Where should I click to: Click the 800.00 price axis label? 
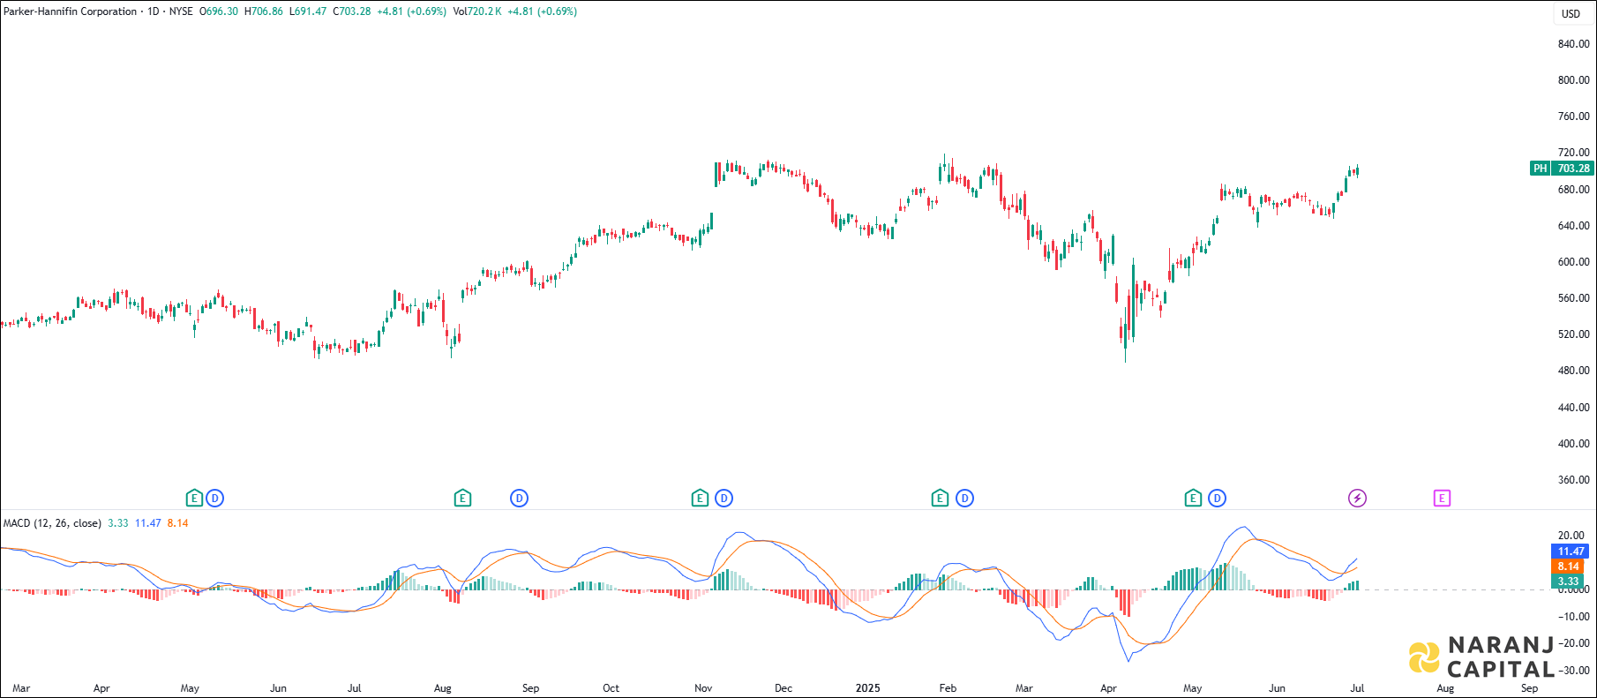point(1573,80)
